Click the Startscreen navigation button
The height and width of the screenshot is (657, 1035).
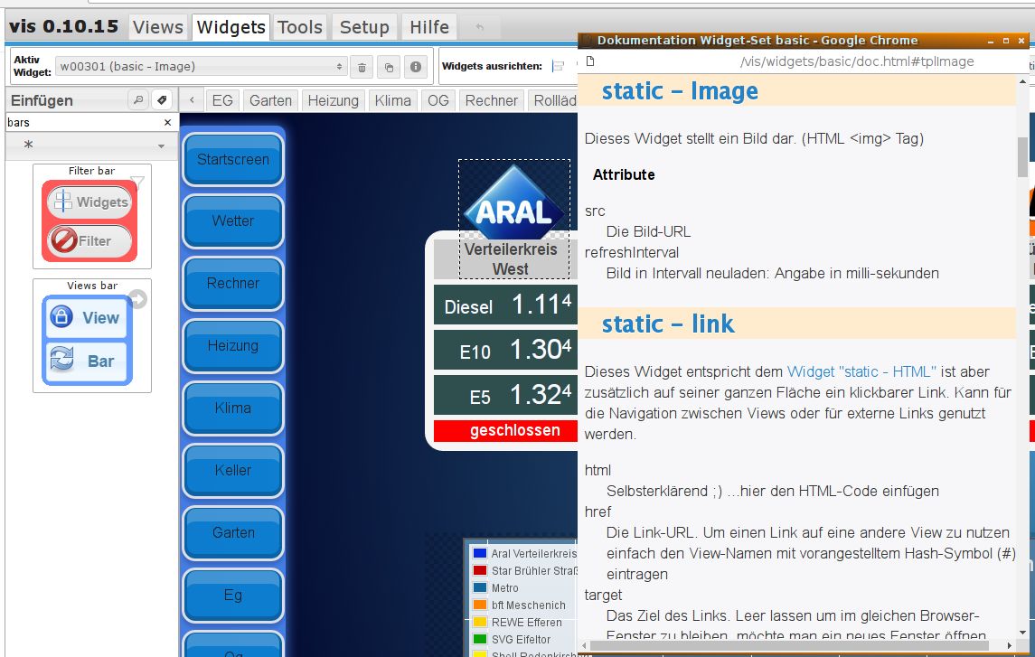[x=233, y=160]
